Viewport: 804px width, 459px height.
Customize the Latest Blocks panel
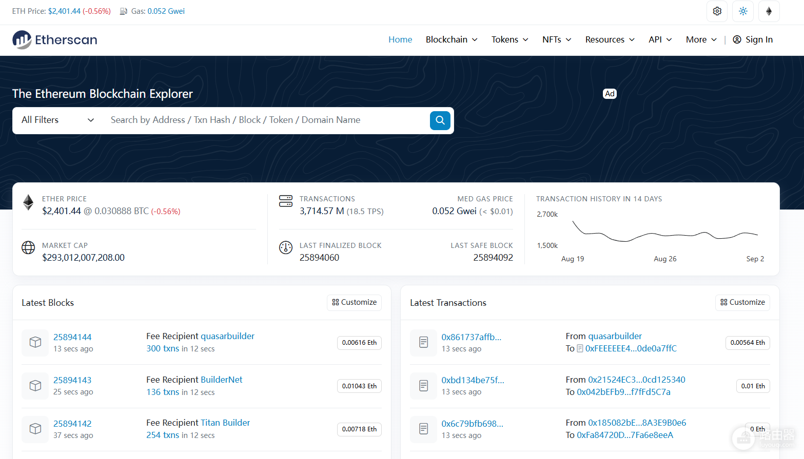pos(355,302)
